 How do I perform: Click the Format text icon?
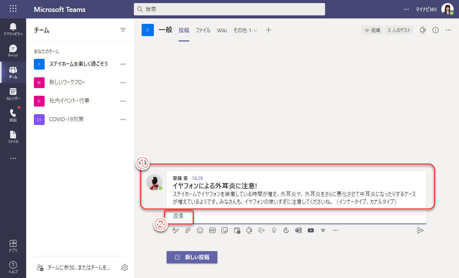tap(175, 230)
